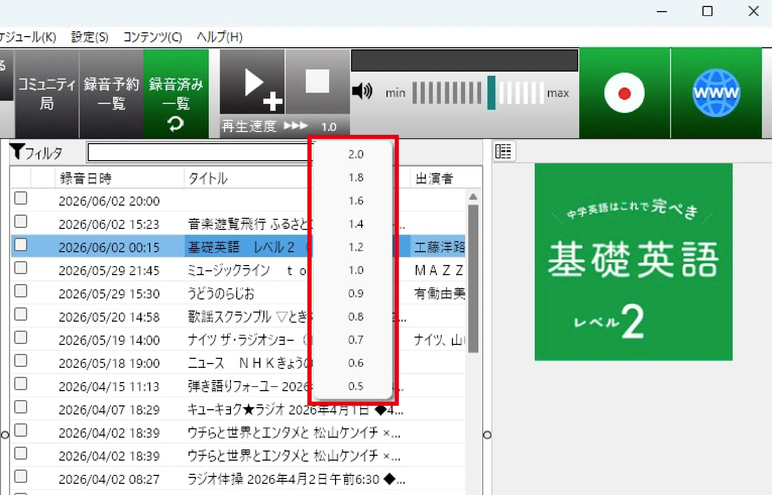
Task: Select the ラジオ体操 recording title
Action: click(296, 479)
